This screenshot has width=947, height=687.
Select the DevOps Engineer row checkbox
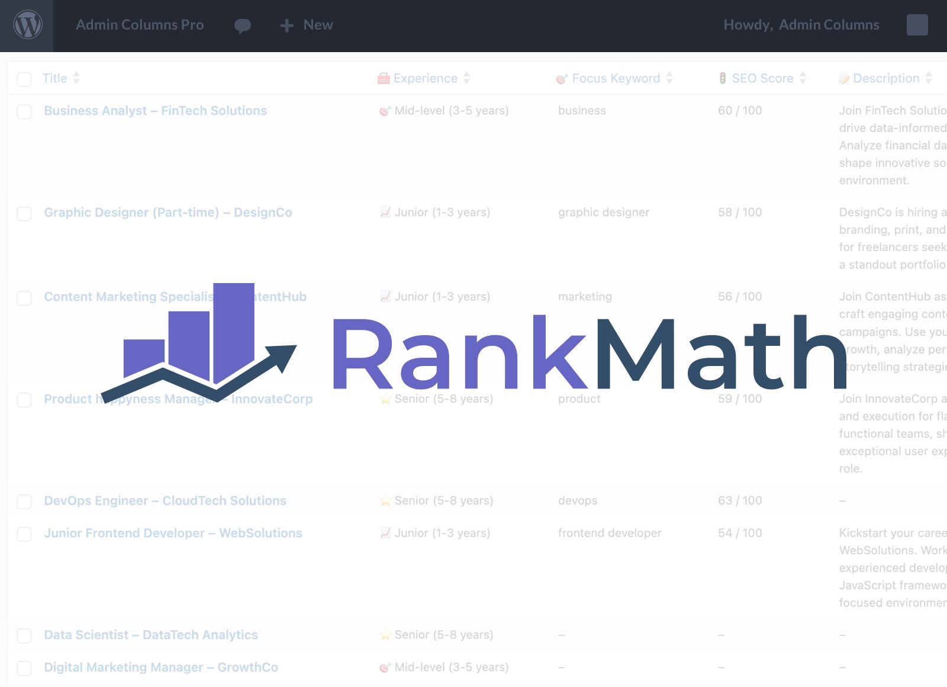pos(24,502)
